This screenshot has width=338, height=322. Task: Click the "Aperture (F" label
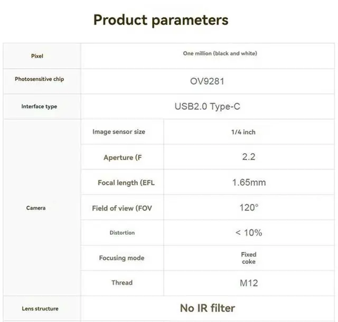click(x=123, y=157)
